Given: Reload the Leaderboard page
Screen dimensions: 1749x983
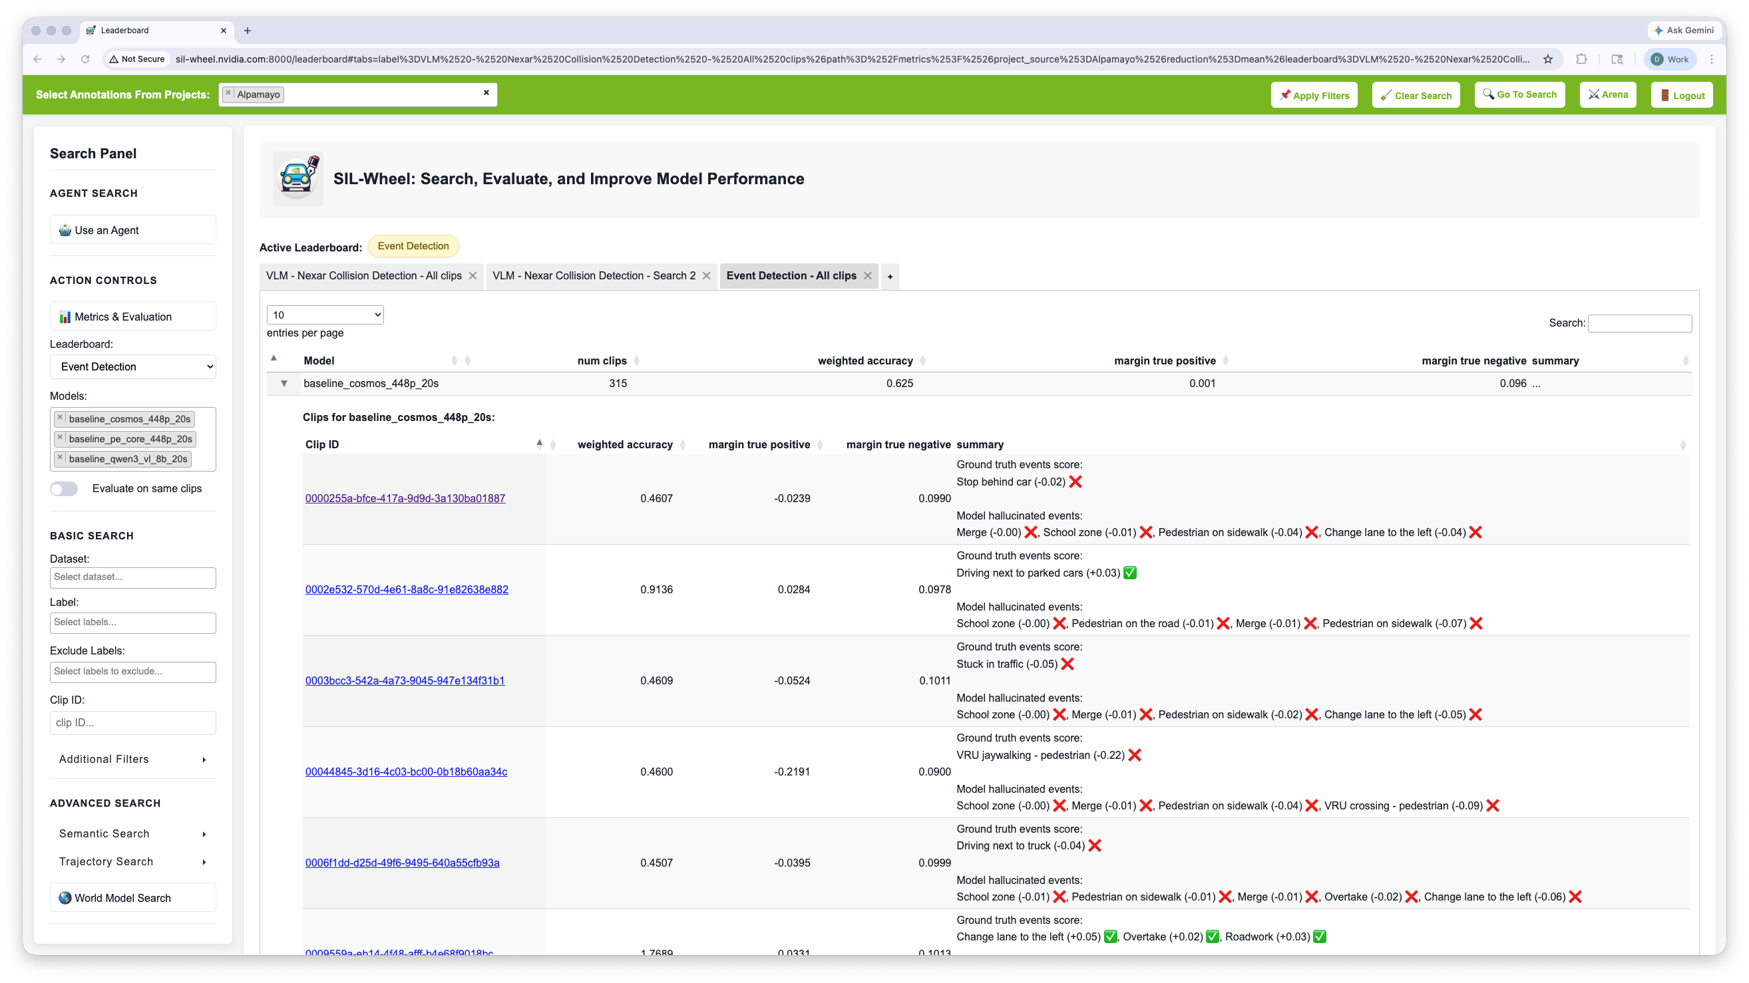Looking at the screenshot, I should click(85, 59).
